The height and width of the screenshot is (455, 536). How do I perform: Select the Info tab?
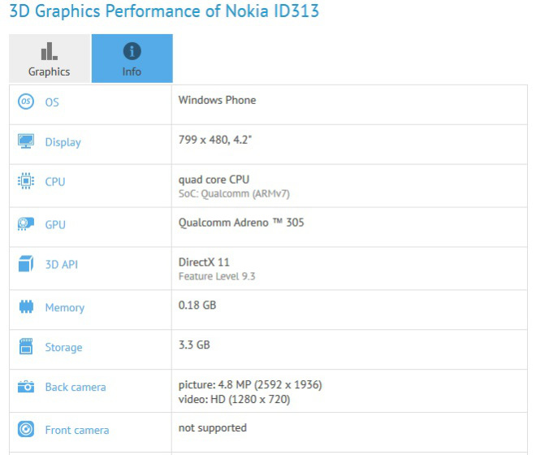pos(132,58)
